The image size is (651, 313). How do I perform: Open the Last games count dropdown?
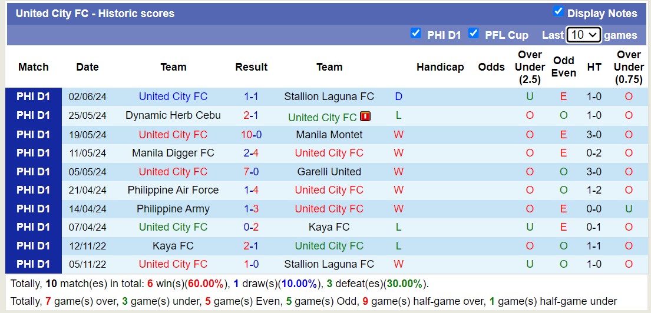click(583, 35)
